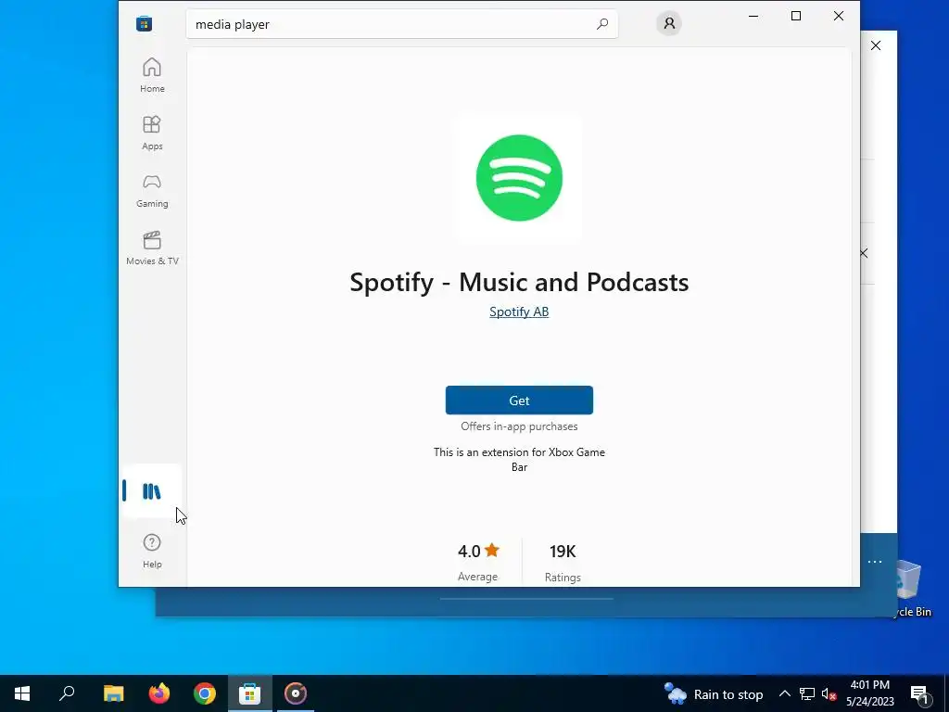Screen dimensions: 949x712
Task: Click the Microsoft Store logo icon
Action: point(144,23)
